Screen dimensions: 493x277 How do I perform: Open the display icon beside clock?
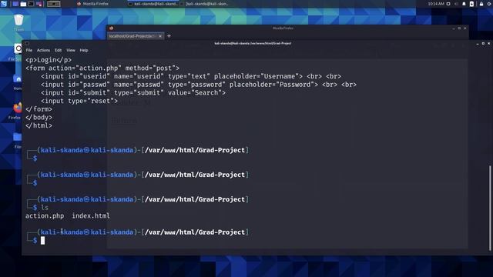coord(448,4)
